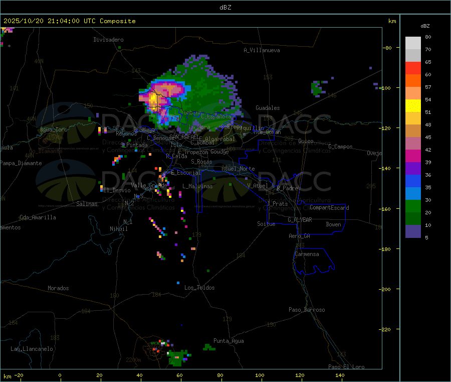The height and width of the screenshot is (382, 451).
Task: Click the V_Atuel location label
Action: [258, 186]
